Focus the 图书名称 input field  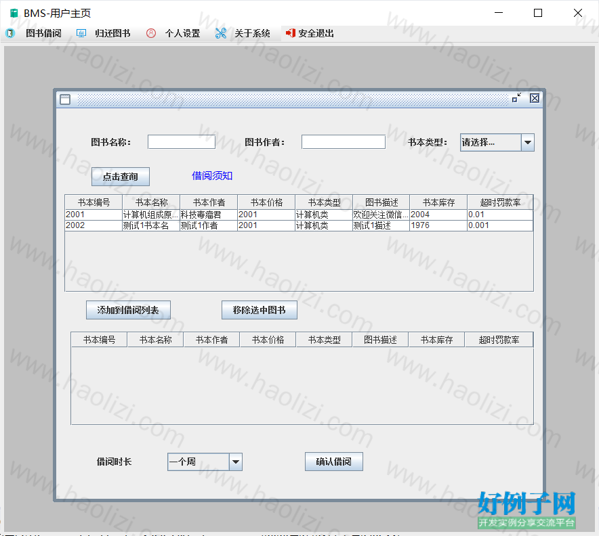[182, 142]
